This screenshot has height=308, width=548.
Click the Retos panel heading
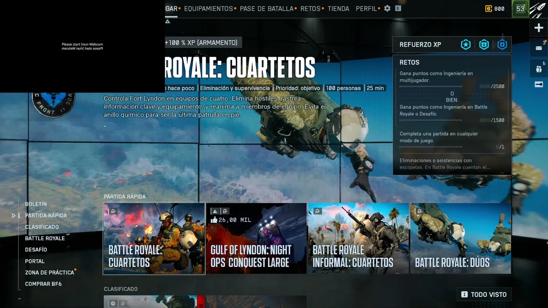409,62
